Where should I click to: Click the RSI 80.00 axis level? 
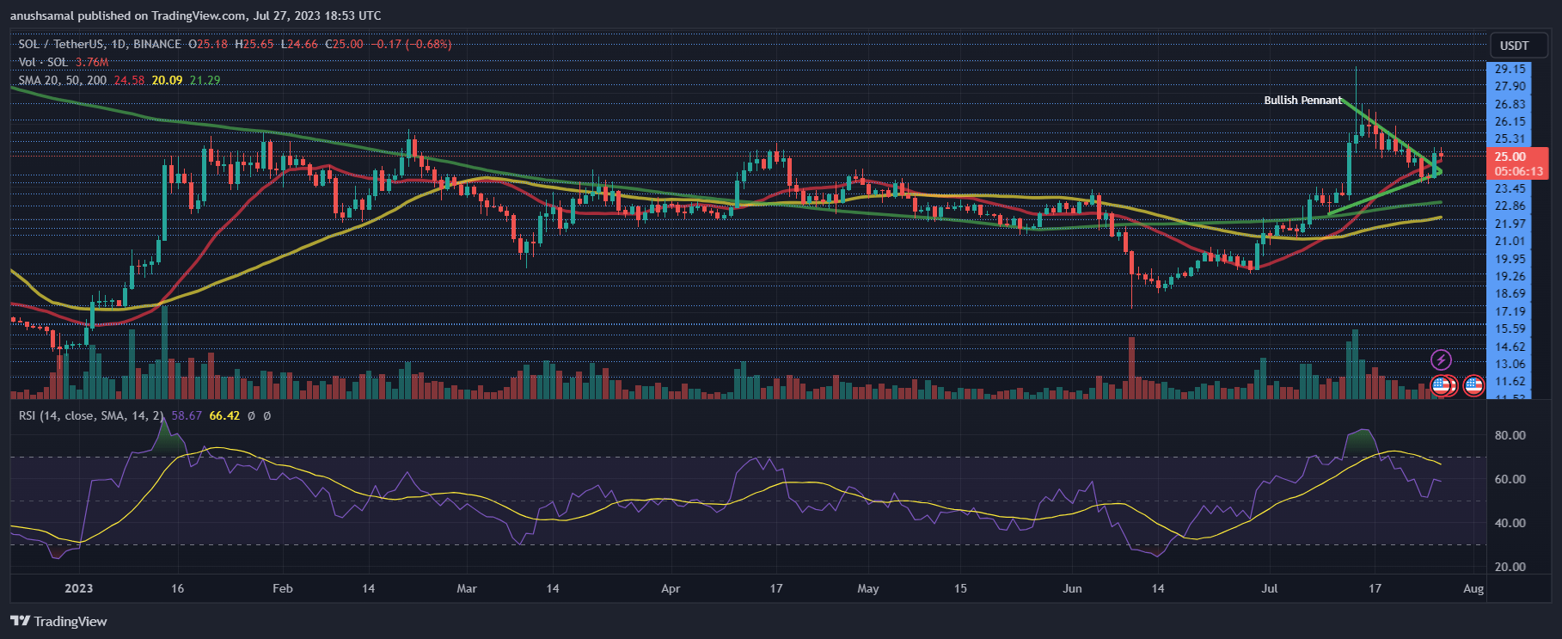1510,435
